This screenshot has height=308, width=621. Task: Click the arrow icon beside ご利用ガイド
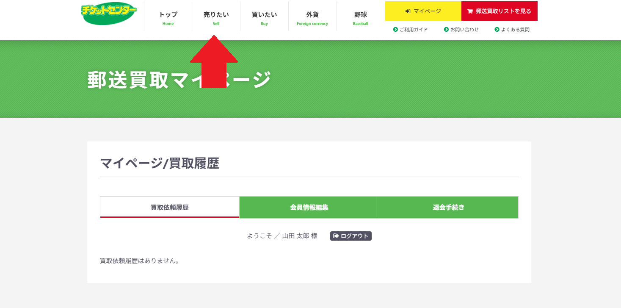(x=395, y=30)
